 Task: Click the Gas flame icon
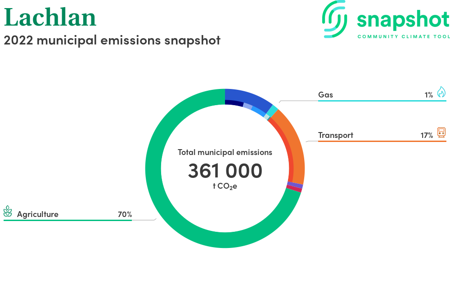441,92
